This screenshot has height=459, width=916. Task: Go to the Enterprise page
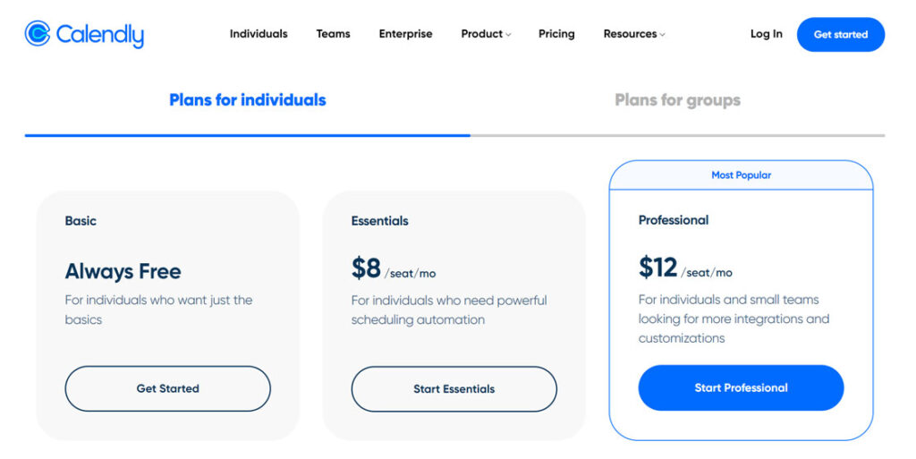coord(405,34)
